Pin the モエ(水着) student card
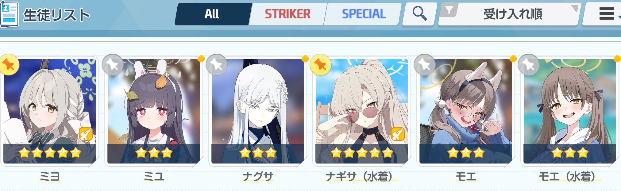Screen dimensions: 621x191 tap(529, 65)
